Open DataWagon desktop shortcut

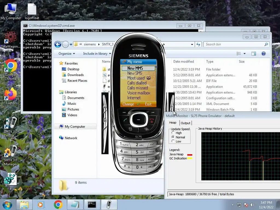[x=11, y=39]
